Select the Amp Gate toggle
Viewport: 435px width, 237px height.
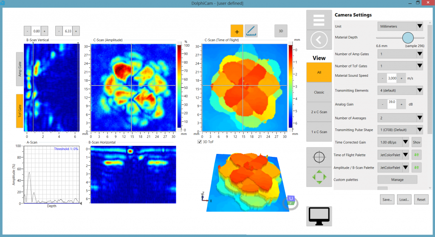point(20,69)
